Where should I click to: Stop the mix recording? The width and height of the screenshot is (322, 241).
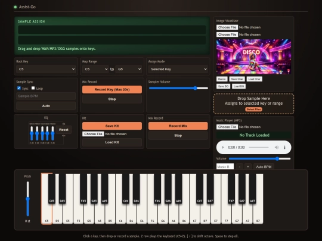pos(178,136)
